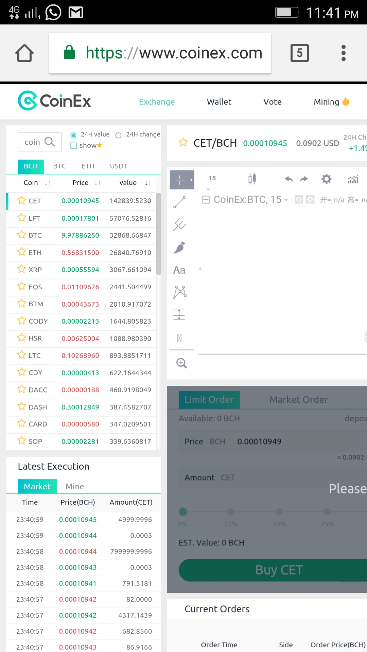Screen dimensions: 367x652
Task: Open the series settings icon in legend
Action: pyautogui.click(x=310, y=199)
